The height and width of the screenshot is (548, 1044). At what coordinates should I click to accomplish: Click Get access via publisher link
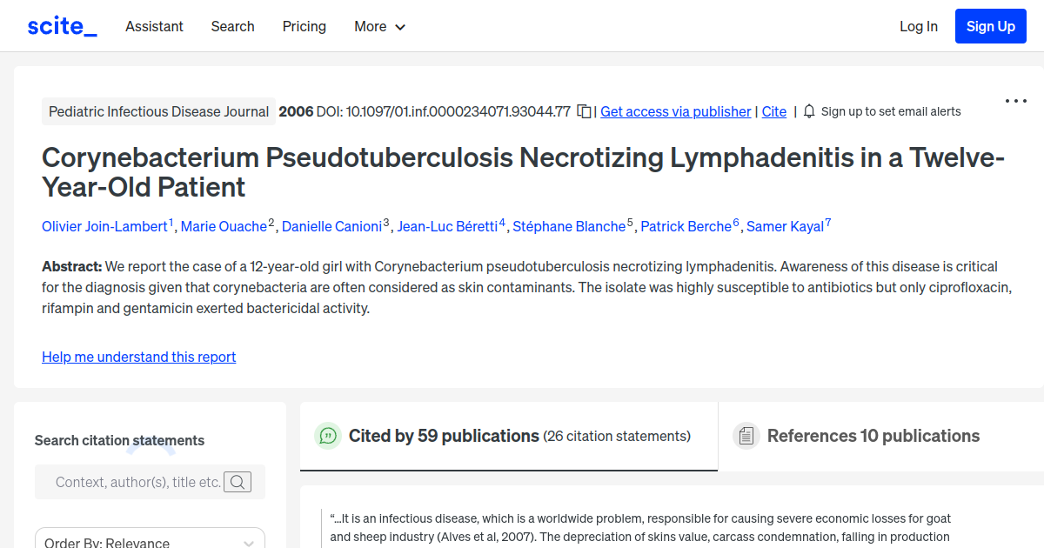pyautogui.click(x=675, y=111)
